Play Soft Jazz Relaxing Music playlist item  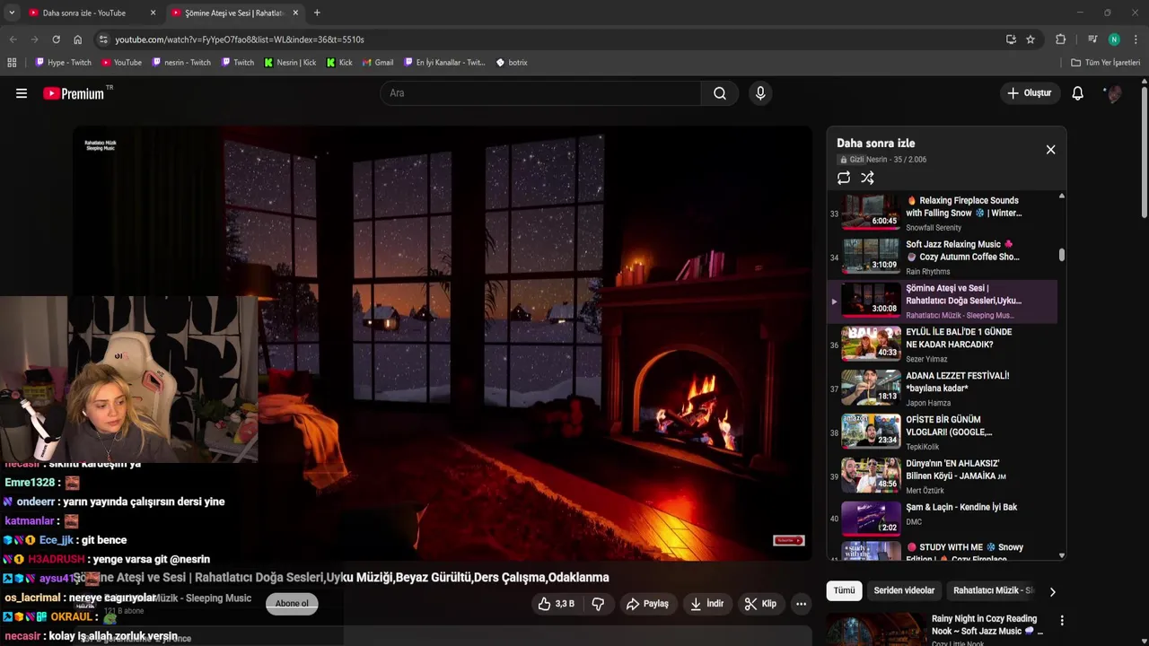point(941,257)
